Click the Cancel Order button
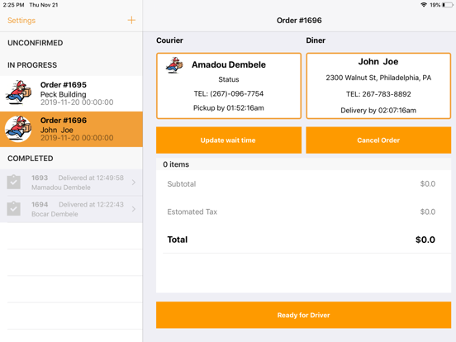Viewport: 456px width, 342px height. click(x=378, y=140)
